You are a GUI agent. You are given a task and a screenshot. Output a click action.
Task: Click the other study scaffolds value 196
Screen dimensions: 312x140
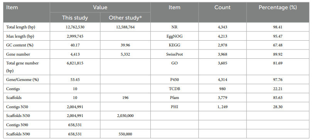tap(125, 98)
